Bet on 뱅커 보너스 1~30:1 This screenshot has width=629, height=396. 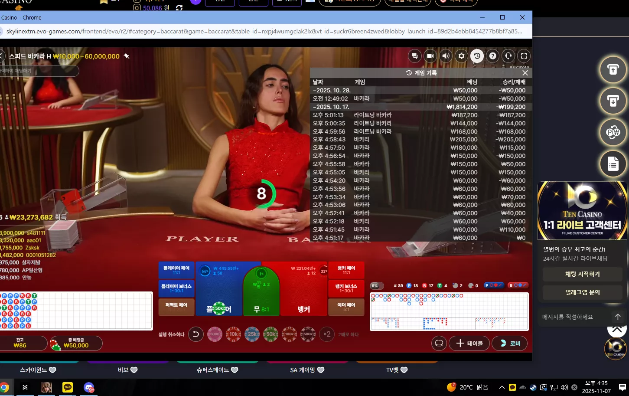(346, 288)
